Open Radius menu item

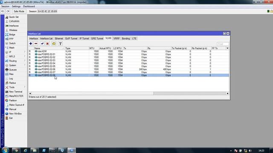12,83
